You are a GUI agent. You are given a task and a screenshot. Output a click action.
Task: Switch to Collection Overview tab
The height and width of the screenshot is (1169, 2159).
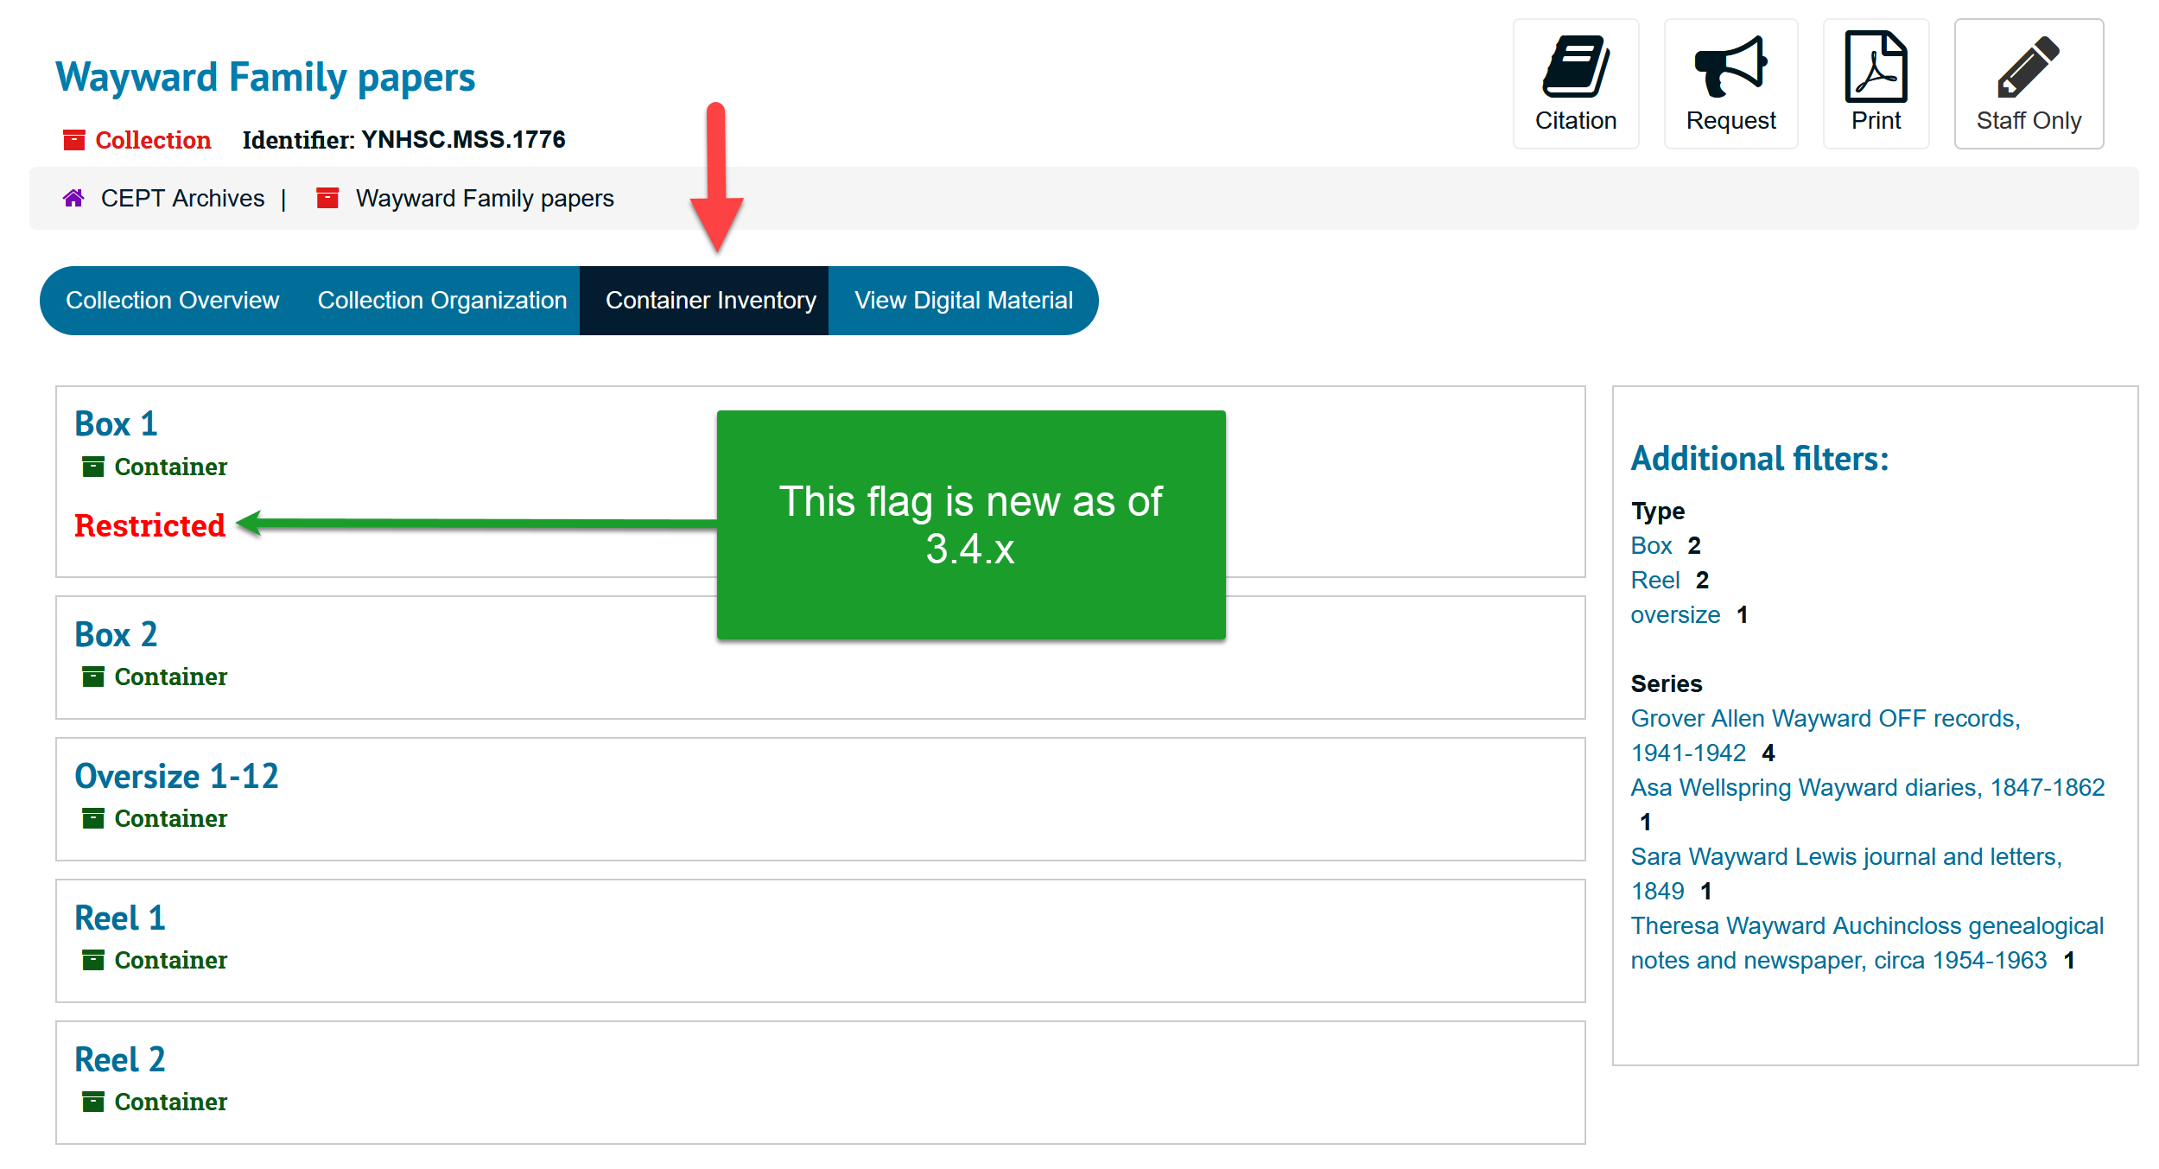point(172,301)
